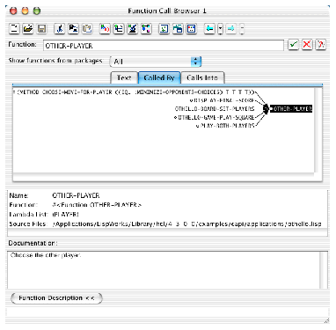The width and height of the screenshot is (336, 330).
Task: Select the PLAY-BOTH-PLAYERS graph node
Action: (227, 126)
